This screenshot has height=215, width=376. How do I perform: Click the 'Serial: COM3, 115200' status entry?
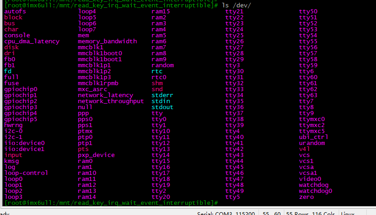[226, 213]
